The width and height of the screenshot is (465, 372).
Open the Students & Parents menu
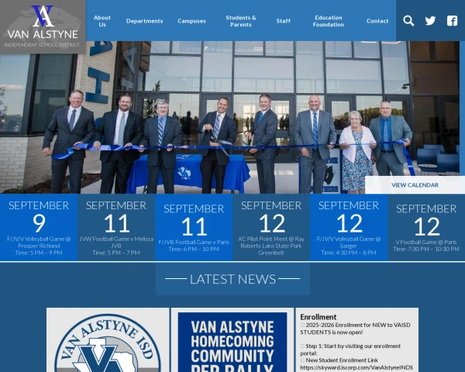point(241,21)
